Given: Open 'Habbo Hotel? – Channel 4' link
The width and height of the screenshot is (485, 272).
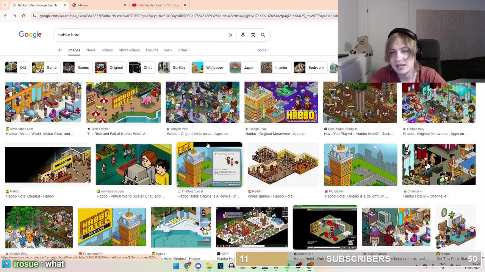Looking at the screenshot, I should [x=427, y=196].
